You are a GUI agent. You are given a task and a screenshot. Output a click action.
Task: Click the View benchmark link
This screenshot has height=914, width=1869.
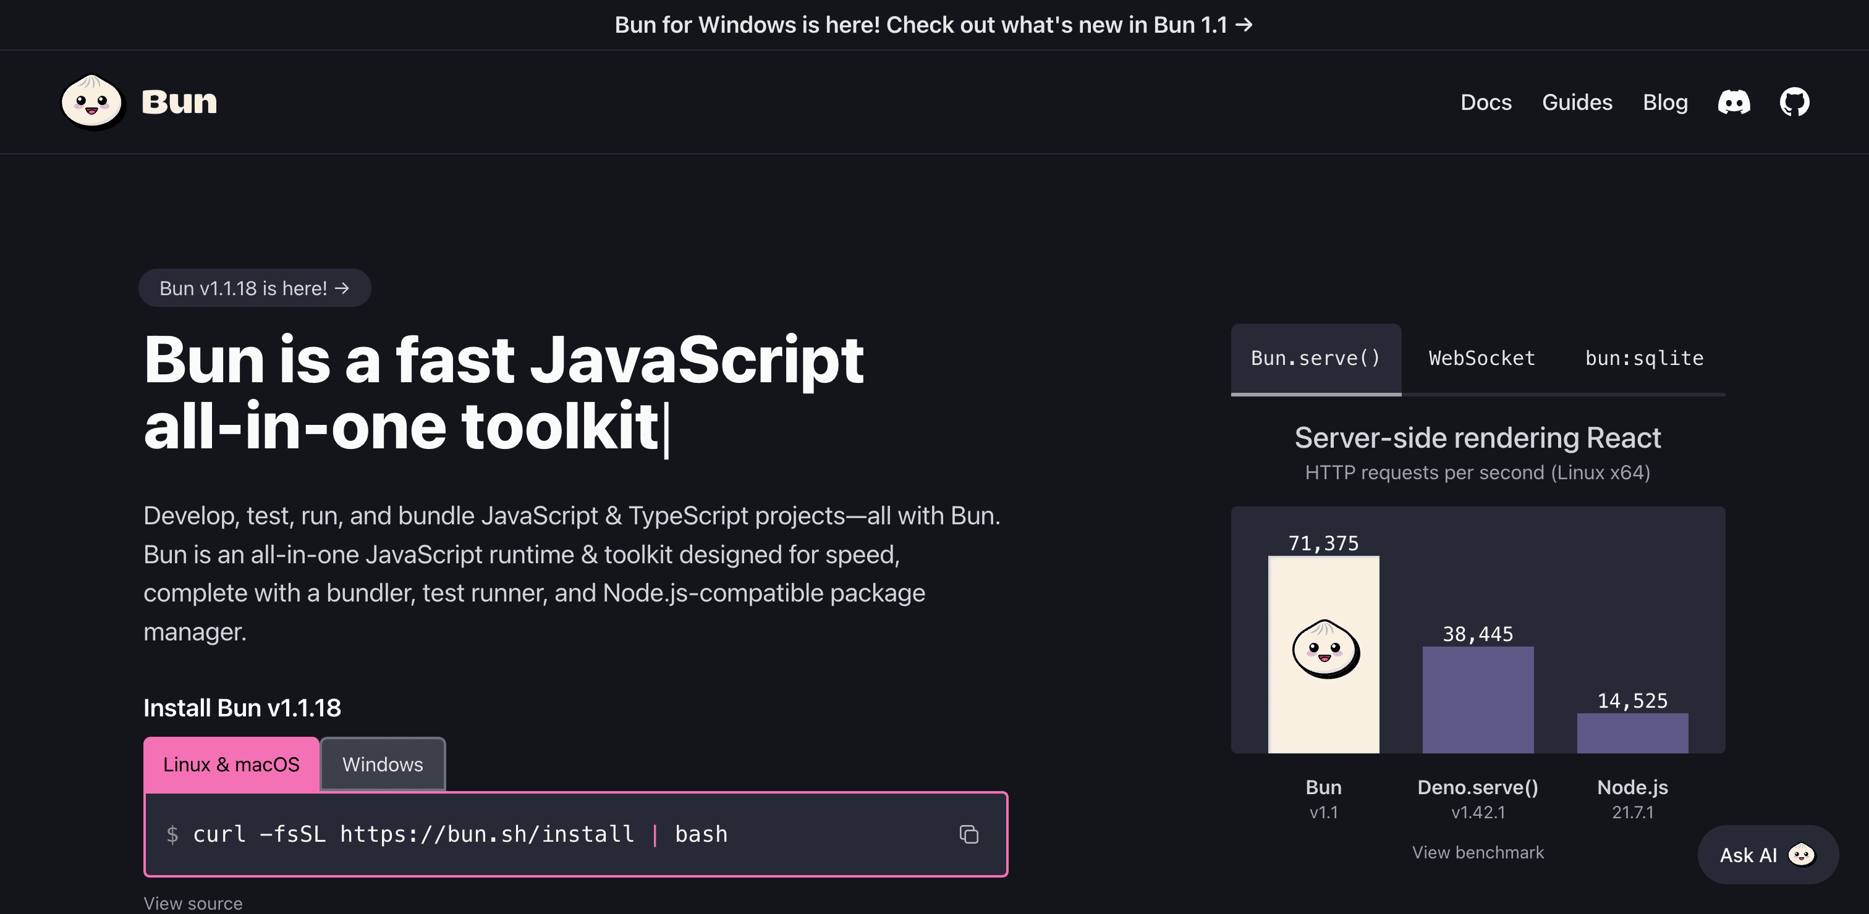click(x=1477, y=852)
